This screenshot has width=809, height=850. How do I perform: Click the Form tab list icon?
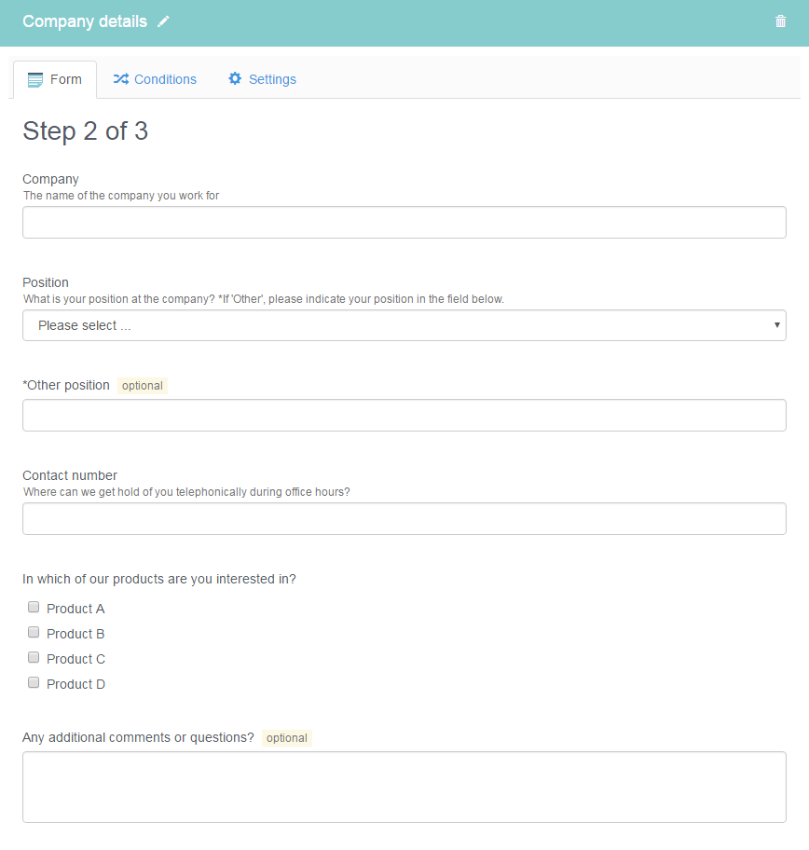click(x=35, y=80)
